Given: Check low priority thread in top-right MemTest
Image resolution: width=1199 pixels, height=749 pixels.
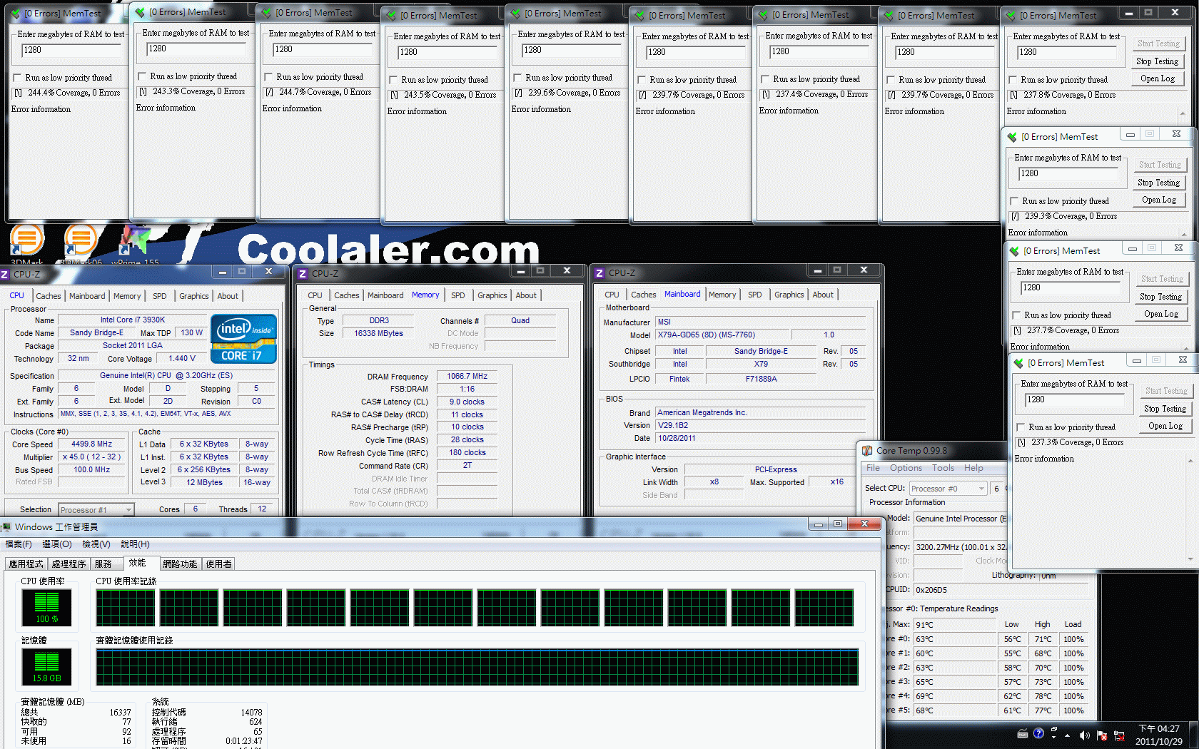Looking at the screenshot, I should click(x=1013, y=80).
